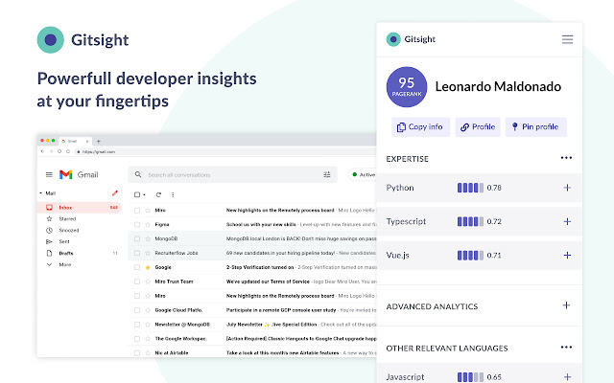Image resolution: width=614 pixels, height=383 pixels.
Task: Open the Snoozed folder
Action: click(x=69, y=230)
